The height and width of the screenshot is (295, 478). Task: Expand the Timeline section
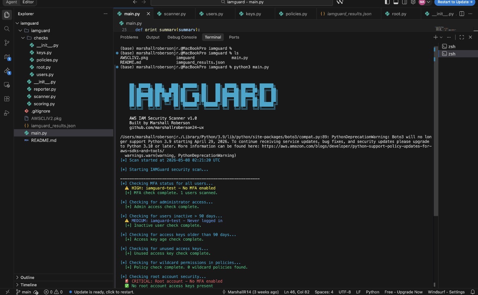coord(63,285)
